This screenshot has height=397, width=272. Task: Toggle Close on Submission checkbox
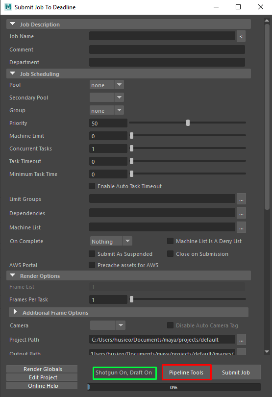170,254
